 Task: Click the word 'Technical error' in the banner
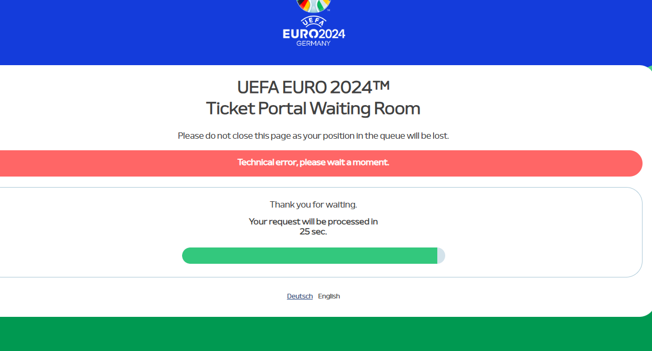point(267,162)
